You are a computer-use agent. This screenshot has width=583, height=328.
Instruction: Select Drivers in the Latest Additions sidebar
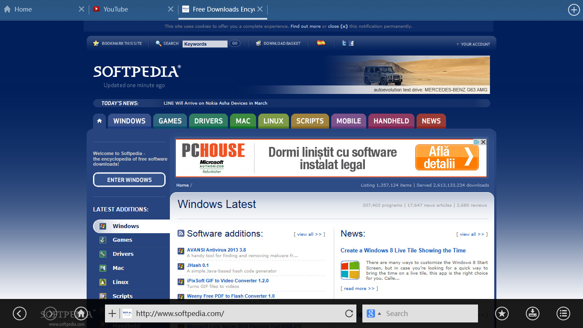[x=122, y=254]
